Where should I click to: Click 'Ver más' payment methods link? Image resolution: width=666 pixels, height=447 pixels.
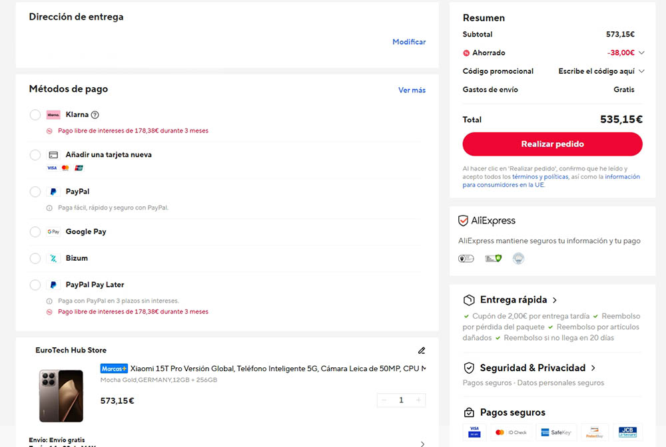[412, 90]
